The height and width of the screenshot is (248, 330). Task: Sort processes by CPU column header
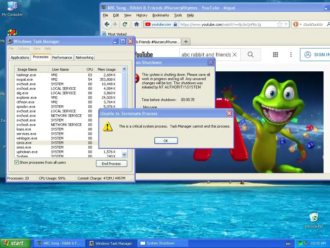click(x=89, y=69)
